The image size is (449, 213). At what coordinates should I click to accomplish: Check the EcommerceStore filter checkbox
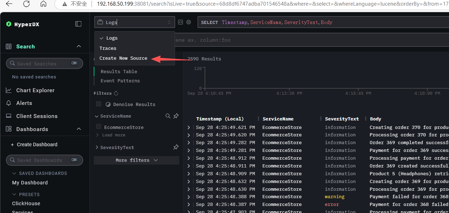pos(99,126)
